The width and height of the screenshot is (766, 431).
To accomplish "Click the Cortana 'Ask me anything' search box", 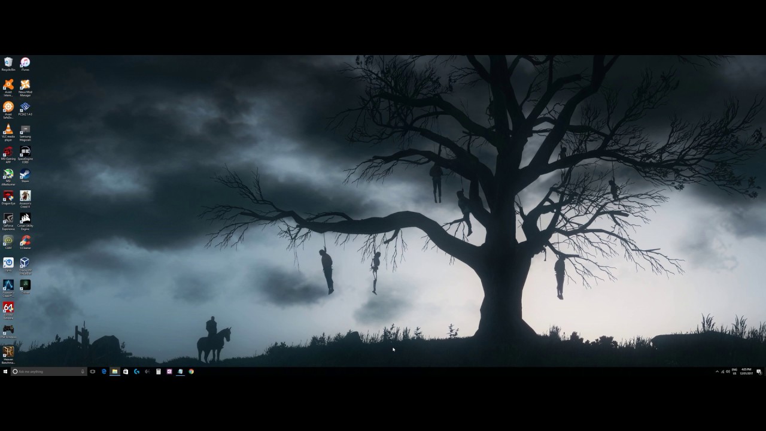I will pyautogui.click(x=49, y=372).
